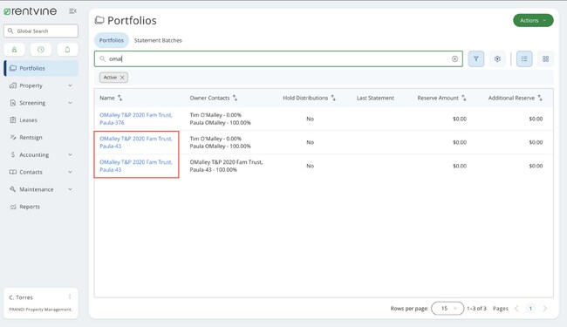Open the Paula-43 portfolio owned by Tim O'Malley

tap(136, 142)
